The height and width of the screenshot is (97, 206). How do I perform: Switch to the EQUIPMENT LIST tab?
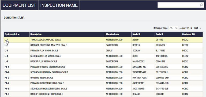(19, 5)
